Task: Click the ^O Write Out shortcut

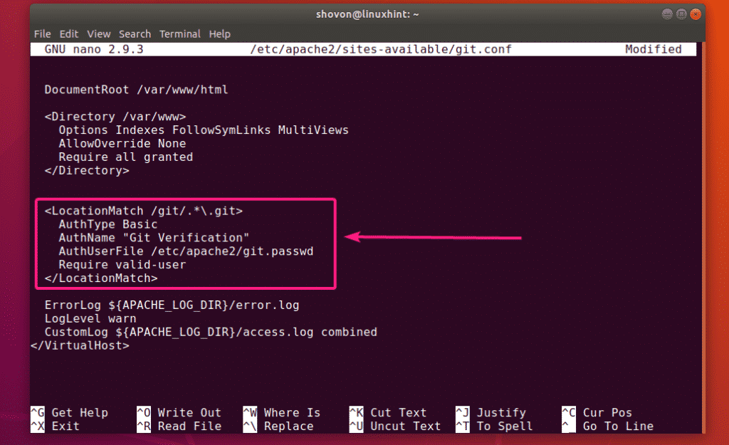Action: [x=179, y=413]
